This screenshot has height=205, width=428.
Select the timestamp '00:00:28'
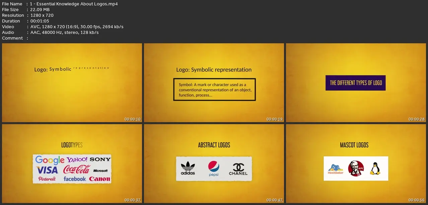click(417, 119)
